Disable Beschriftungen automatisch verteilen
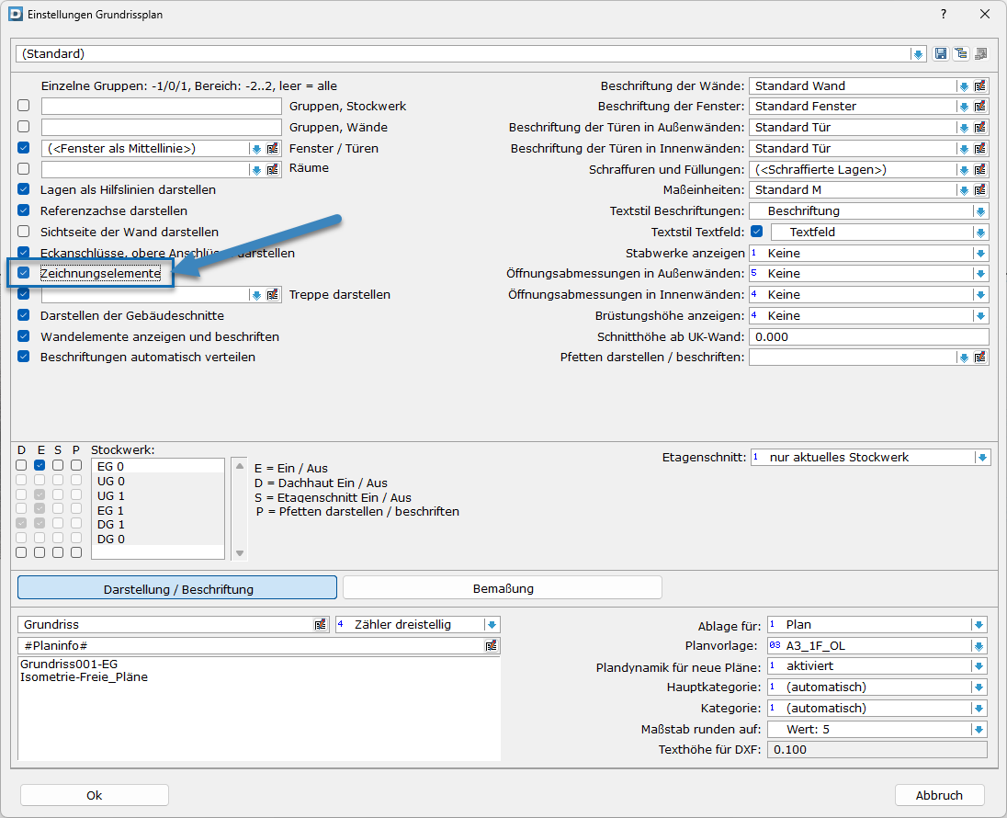 pos(24,357)
